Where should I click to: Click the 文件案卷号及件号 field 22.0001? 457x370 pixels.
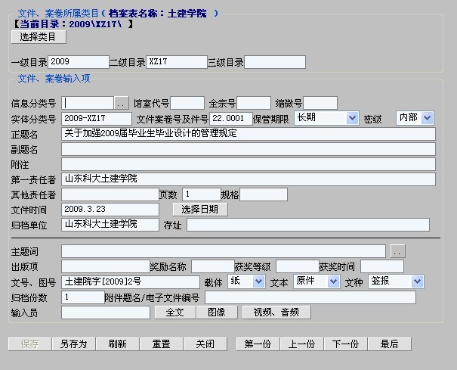[231, 119]
